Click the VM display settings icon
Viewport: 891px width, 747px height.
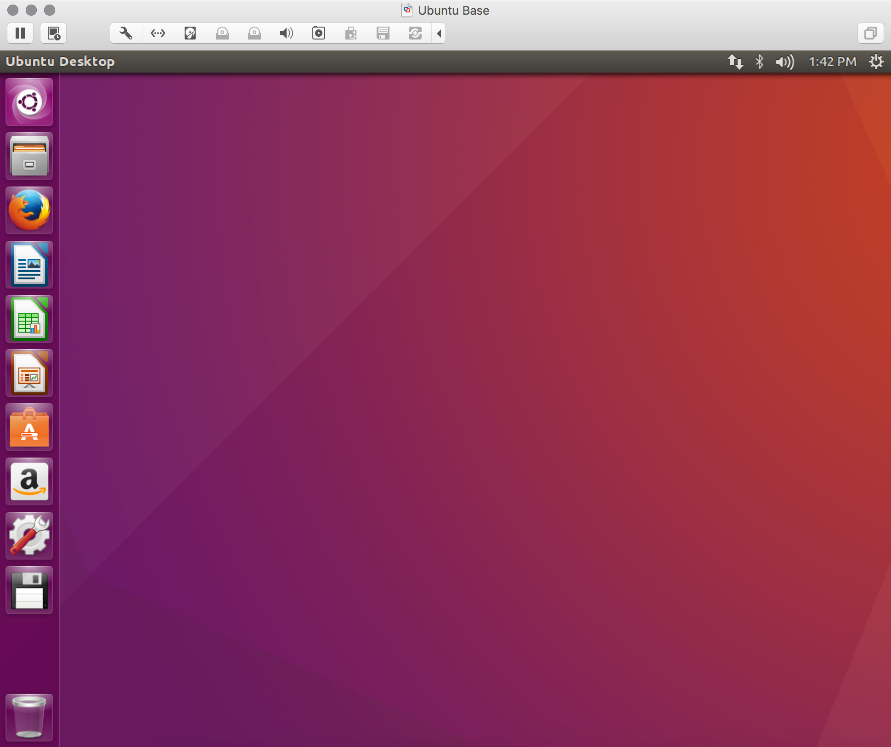point(870,34)
